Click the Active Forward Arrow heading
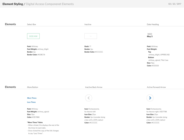This screenshot has height=140, width=184. (156, 87)
